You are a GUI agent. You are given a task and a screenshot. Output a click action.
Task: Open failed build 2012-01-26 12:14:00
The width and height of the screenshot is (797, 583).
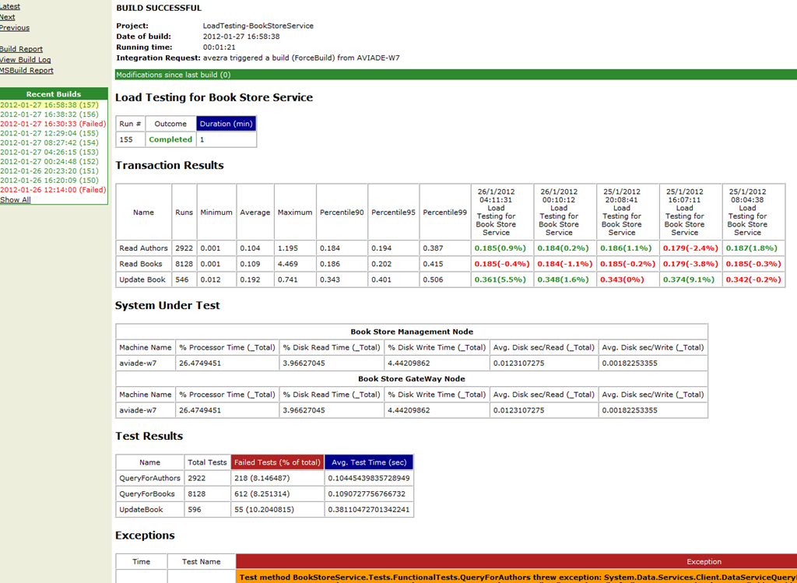(x=53, y=190)
